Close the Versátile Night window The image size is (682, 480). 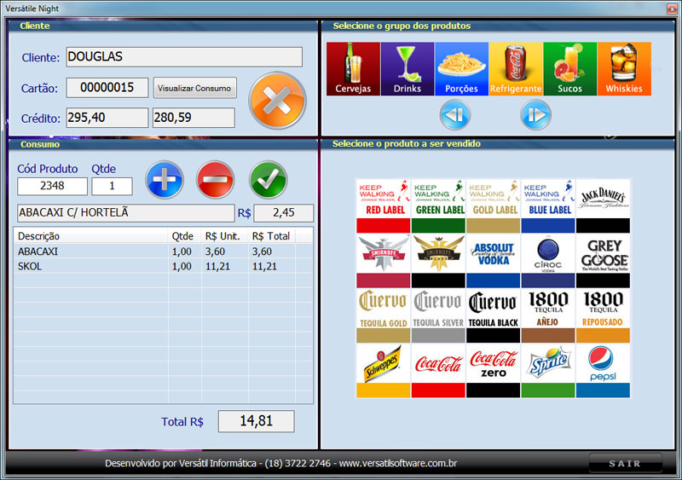click(x=672, y=9)
